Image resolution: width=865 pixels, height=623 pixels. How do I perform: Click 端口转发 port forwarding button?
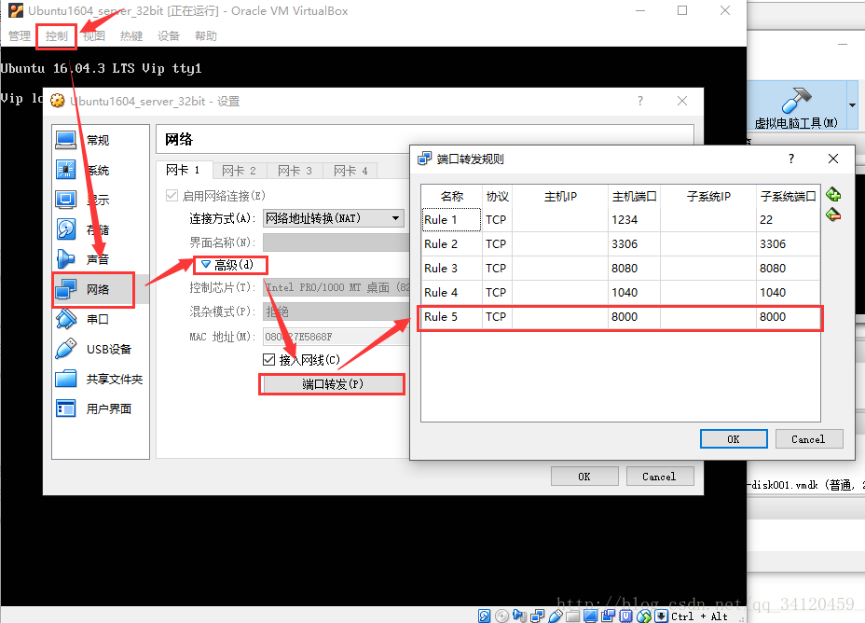click(332, 384)
